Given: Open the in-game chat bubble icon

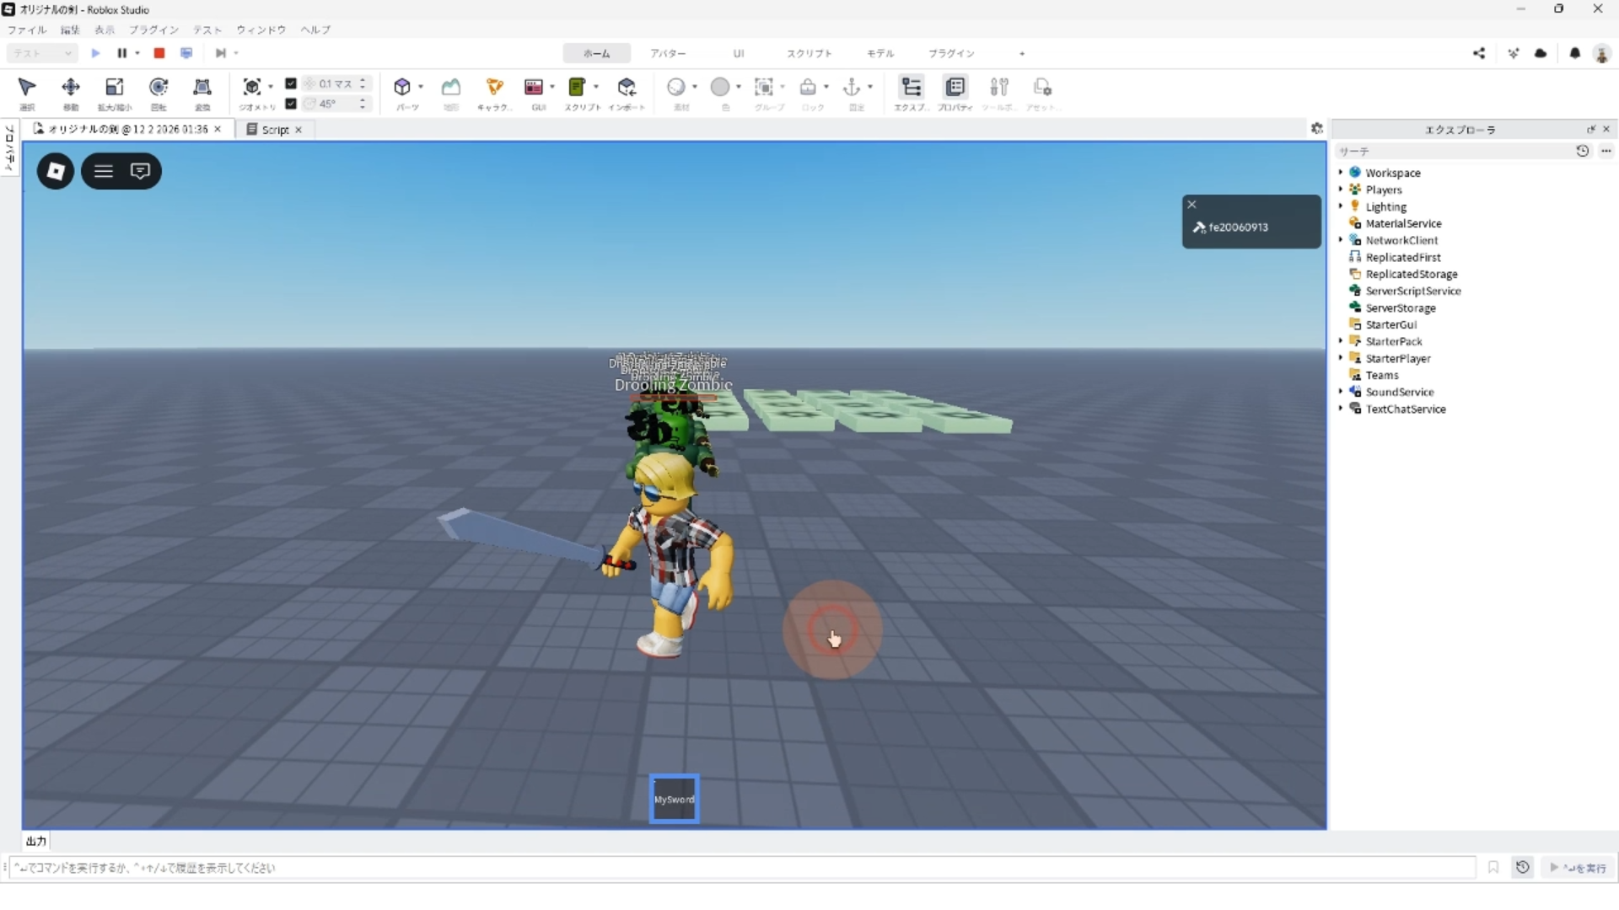Looking at the screenshot, I should (x=140, y=171).
